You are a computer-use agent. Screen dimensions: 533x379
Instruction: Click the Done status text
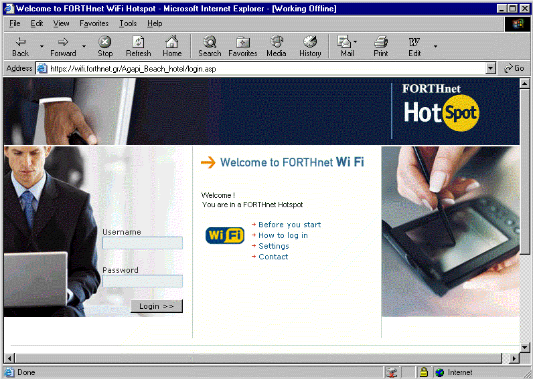26,372
